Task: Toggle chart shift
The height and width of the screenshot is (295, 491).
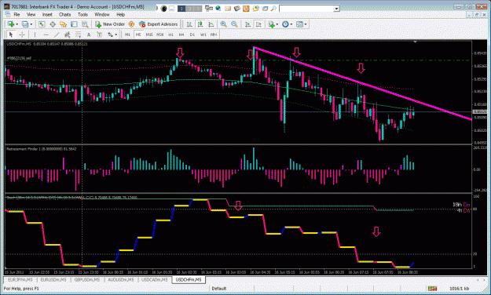Action: [258, 24]
